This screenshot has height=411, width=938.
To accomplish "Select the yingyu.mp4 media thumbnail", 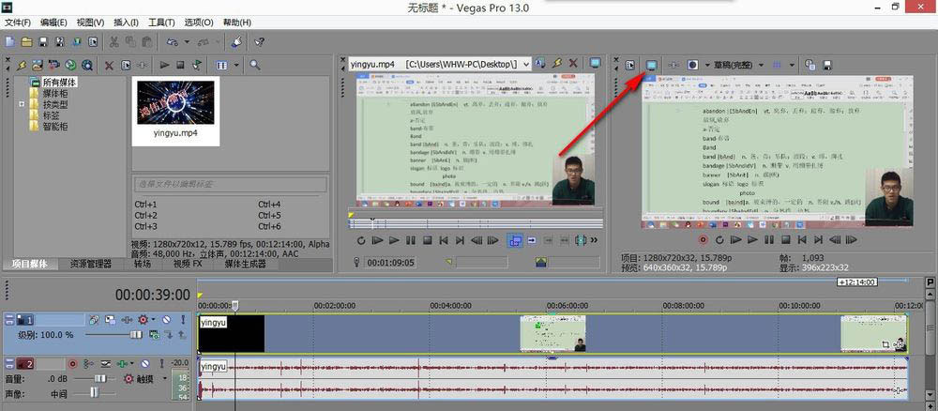I will coord(177,103).
